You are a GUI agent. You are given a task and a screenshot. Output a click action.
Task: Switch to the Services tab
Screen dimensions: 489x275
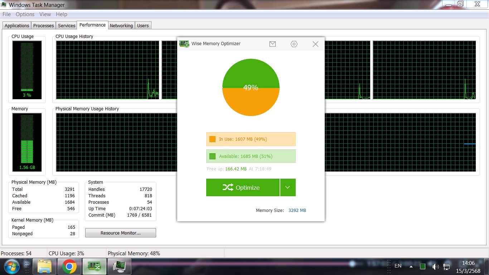click(x=67, y=25)
